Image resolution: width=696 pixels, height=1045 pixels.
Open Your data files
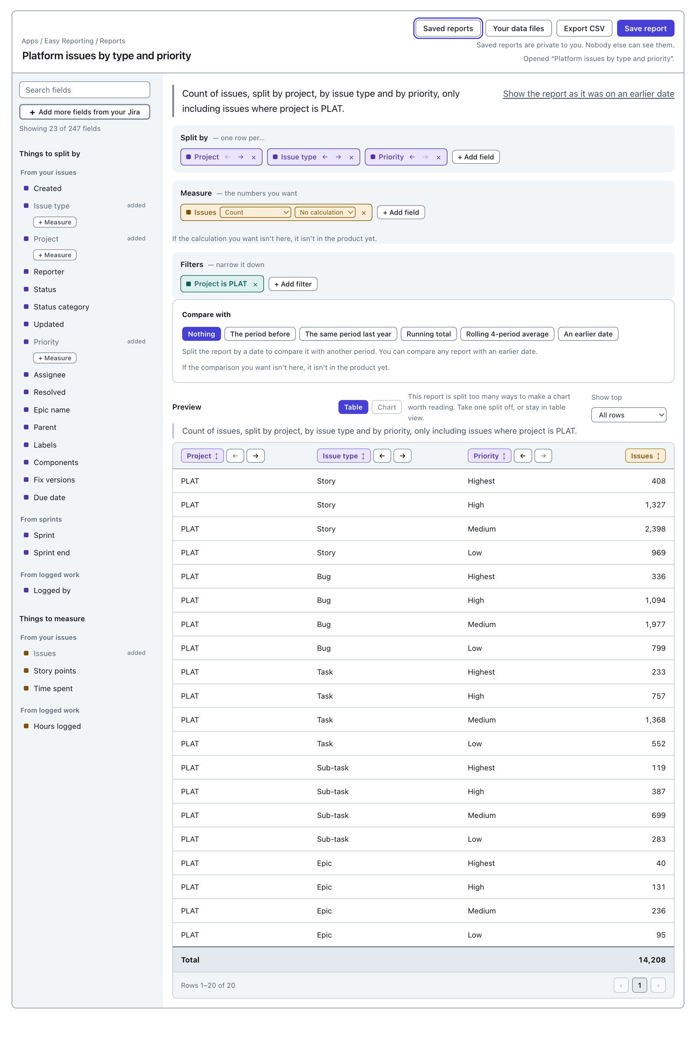pyautogui.click(x=519, y=28)
